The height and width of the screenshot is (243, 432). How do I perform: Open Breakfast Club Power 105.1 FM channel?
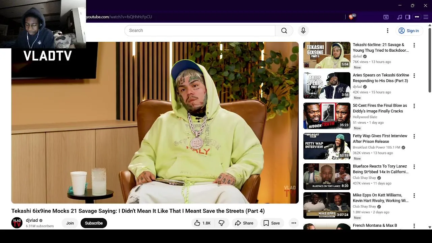coord(376,147)
